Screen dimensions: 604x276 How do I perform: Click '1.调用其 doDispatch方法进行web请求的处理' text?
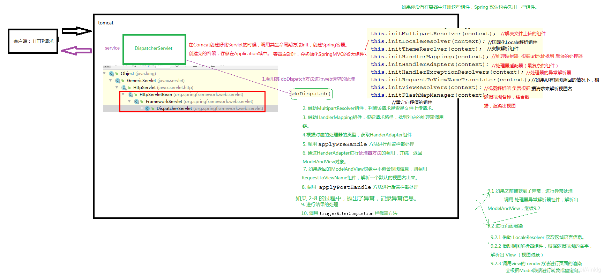tap(308, 79)
